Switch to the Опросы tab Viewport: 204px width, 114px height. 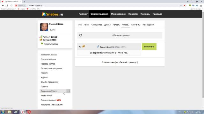coord(126,25)
